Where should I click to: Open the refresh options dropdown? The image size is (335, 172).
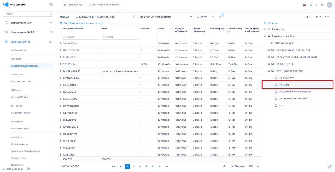pyautogui.click(x=308, y=17)
